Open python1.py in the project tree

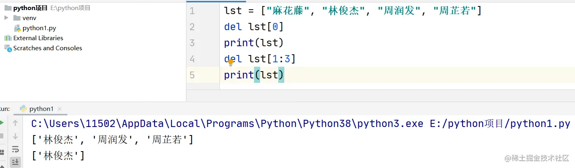coord(39,28)
